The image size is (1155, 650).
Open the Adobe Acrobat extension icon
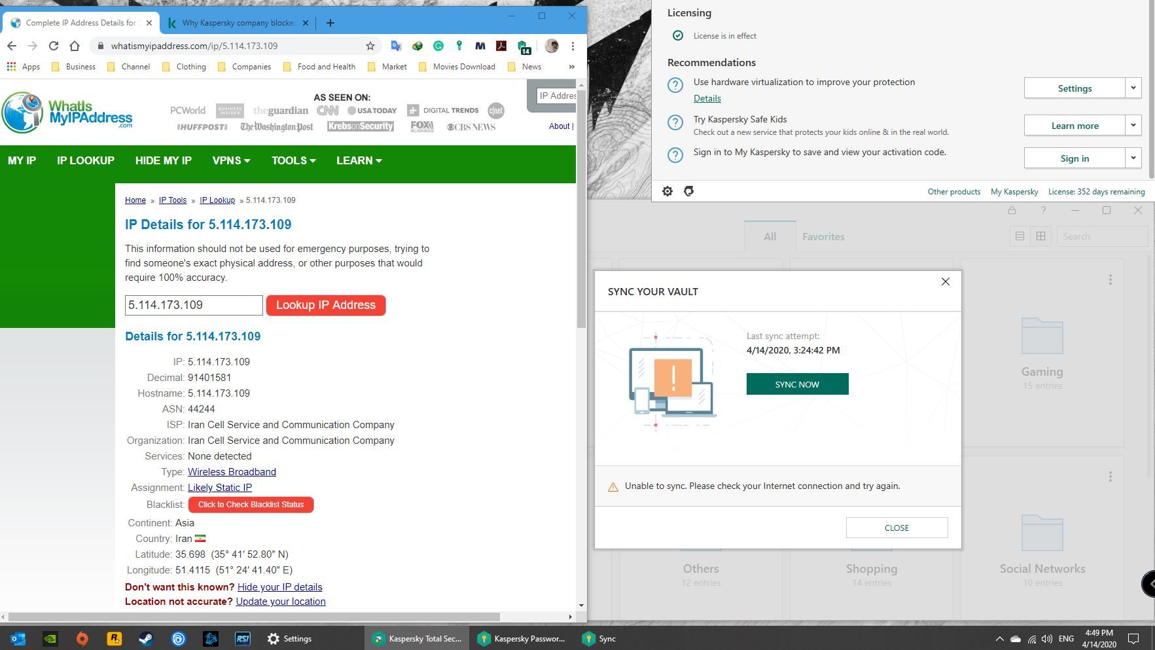[x=501, y=46]
